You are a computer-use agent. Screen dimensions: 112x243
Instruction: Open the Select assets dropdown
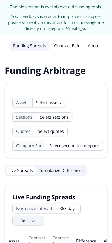pyautogui.click(x=48, y=103)
